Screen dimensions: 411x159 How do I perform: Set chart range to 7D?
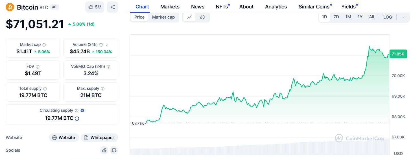click(336, 17)
